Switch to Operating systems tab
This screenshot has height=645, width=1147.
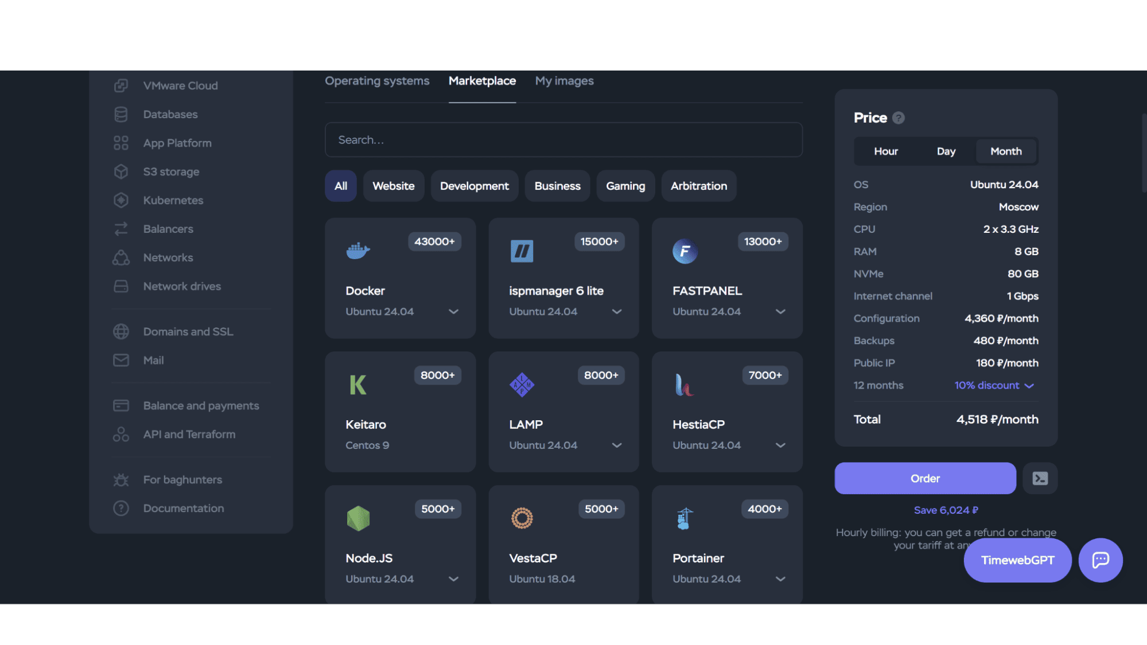coord(377,81)
